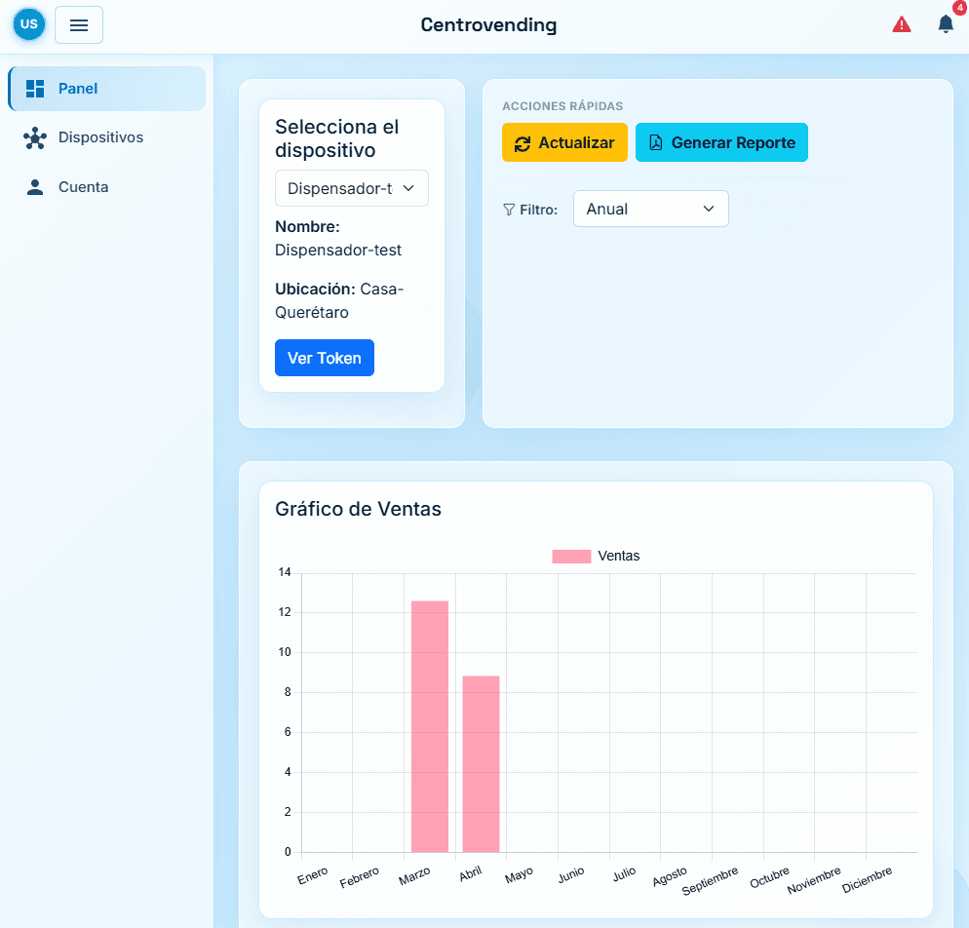Click the Abril sales bar
Image resolution: width=969 pixels, height=928 pixels.
481,764
